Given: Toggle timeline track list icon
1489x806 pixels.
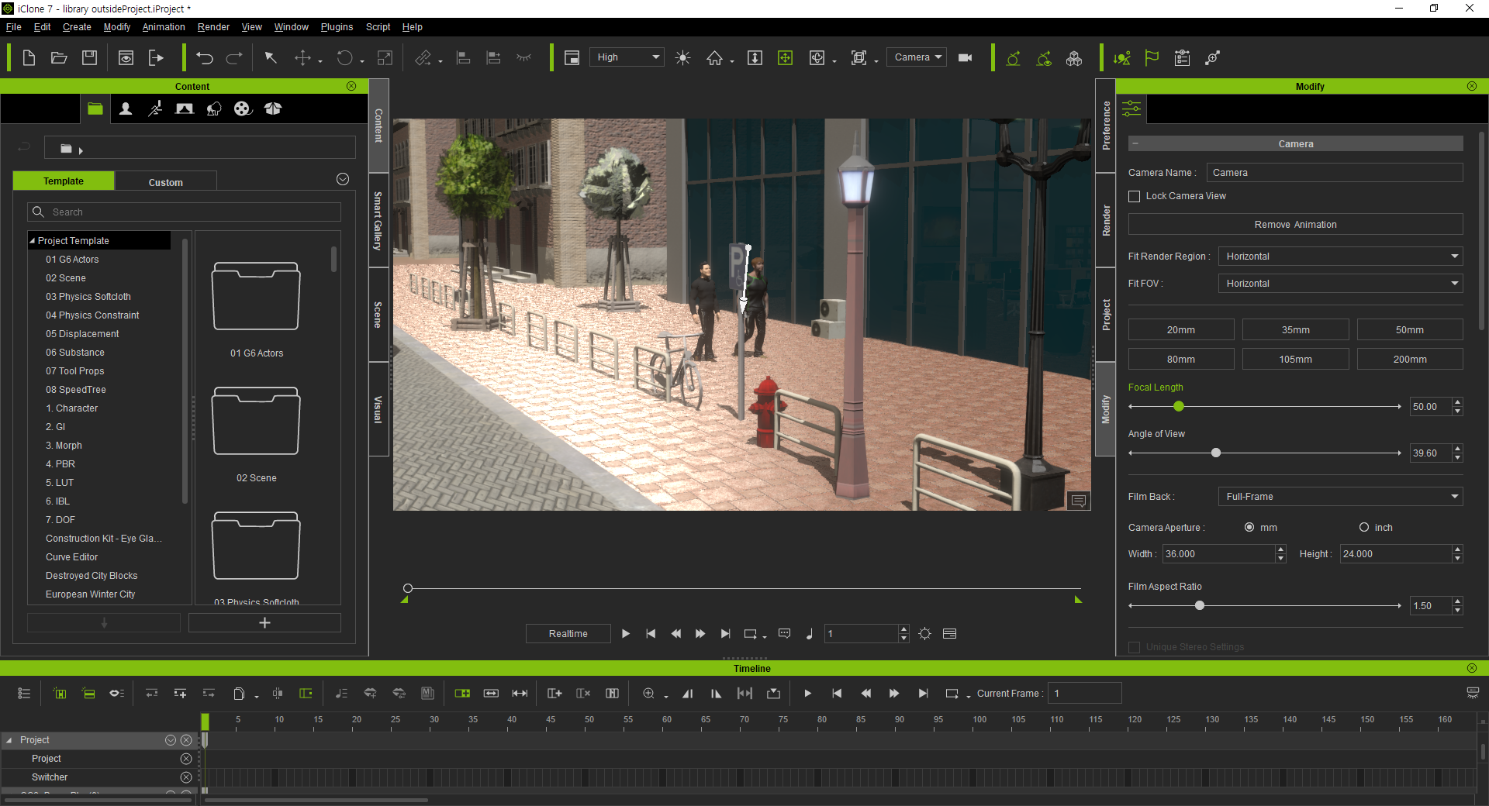Looking at the screenshot, I should (24, 694).
